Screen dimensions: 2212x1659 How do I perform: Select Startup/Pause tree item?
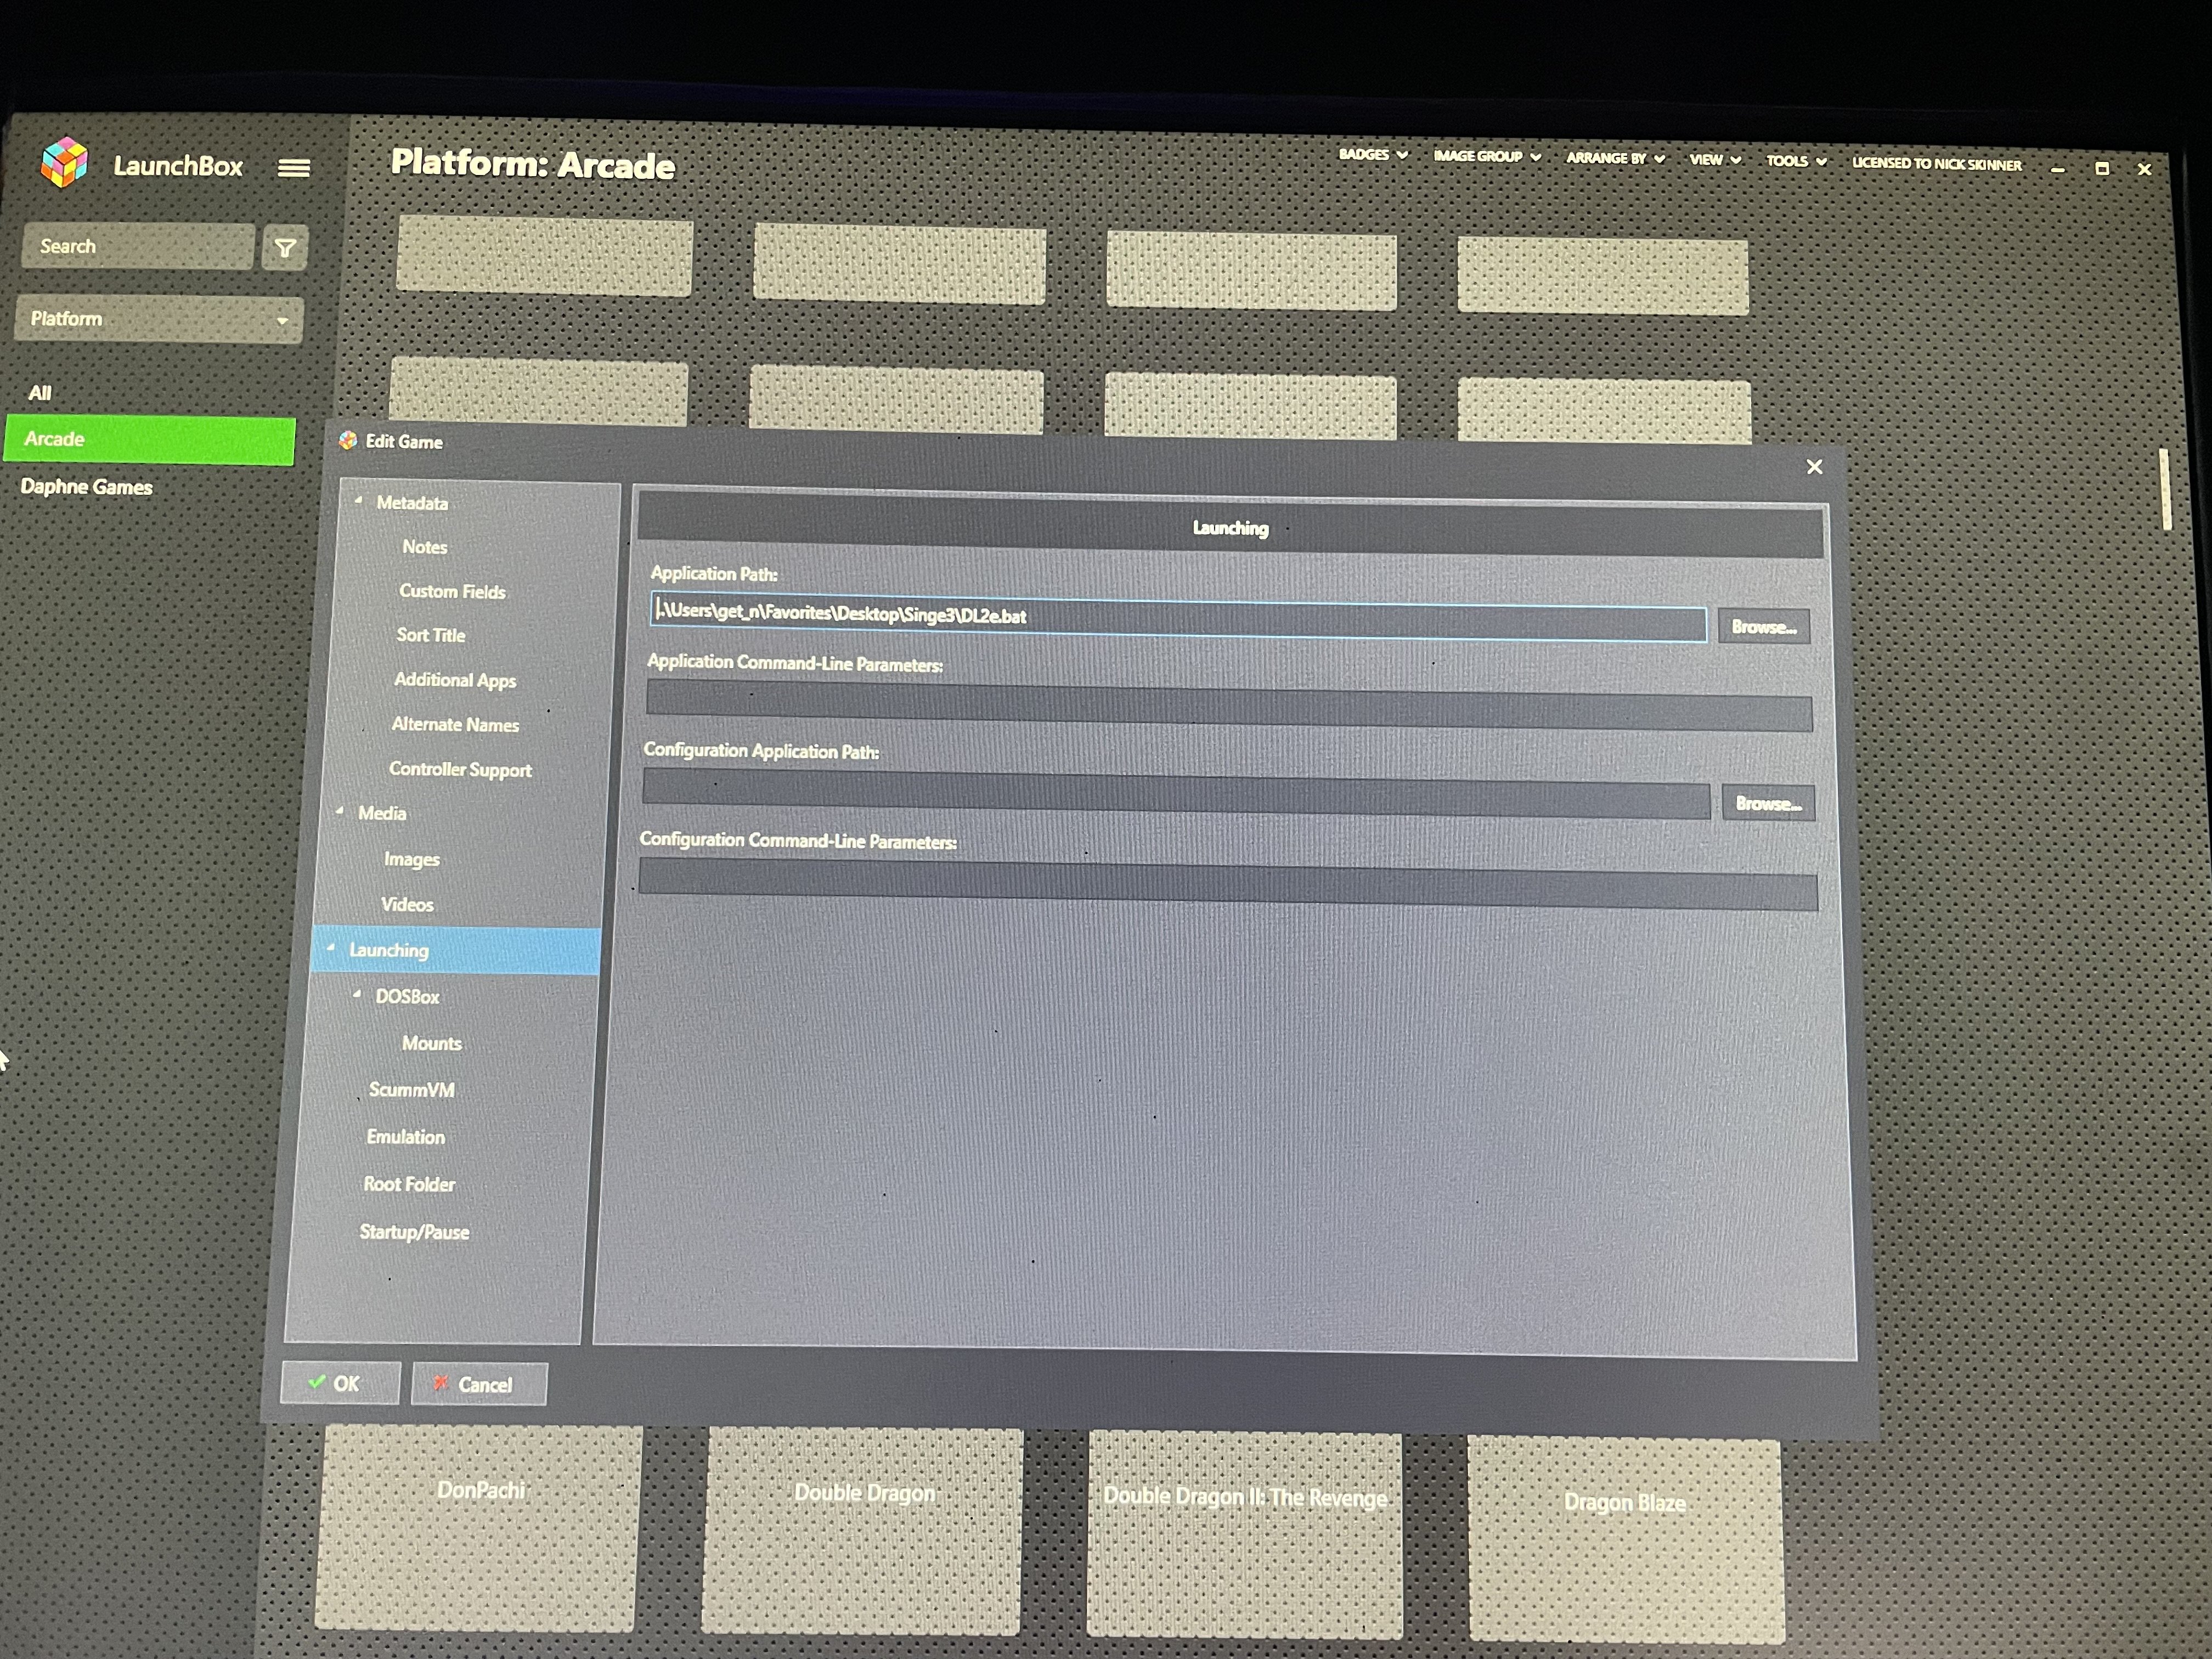(x=414, y=1232)
